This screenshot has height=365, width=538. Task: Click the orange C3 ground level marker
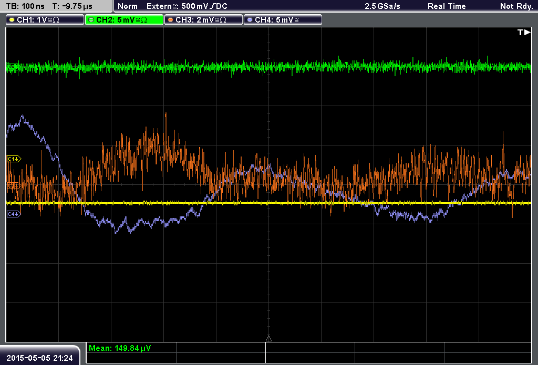[x=14, y=185]
